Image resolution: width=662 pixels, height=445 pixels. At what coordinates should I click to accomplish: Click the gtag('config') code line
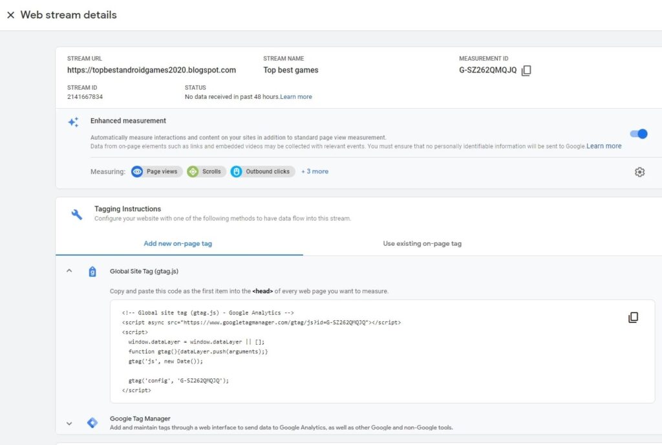pos(178,380)
